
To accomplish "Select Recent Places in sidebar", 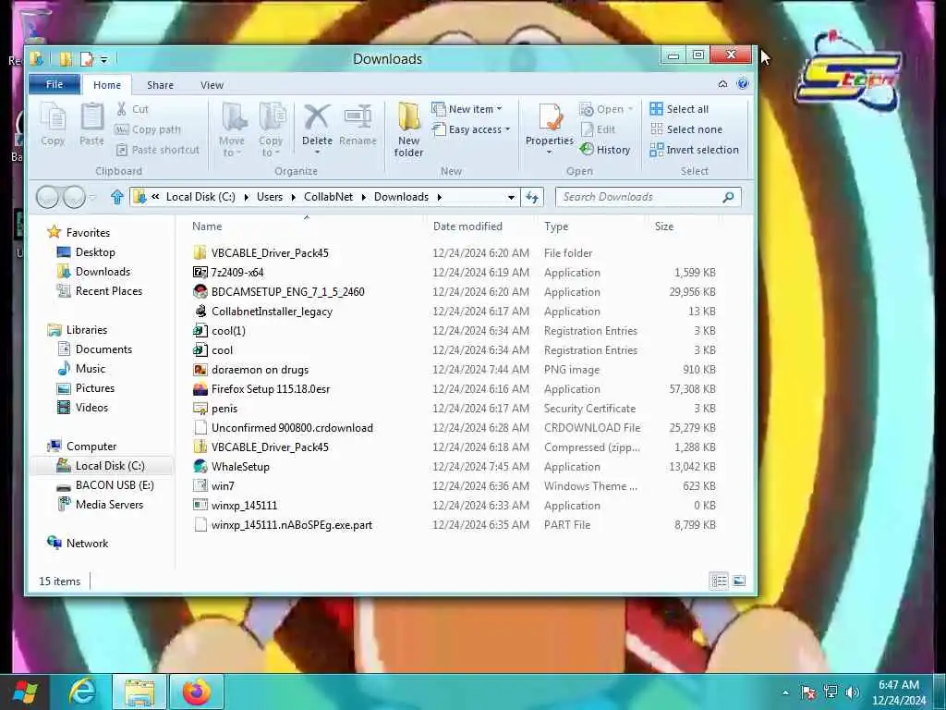I will pyautogui.click(x=100, y=291).
